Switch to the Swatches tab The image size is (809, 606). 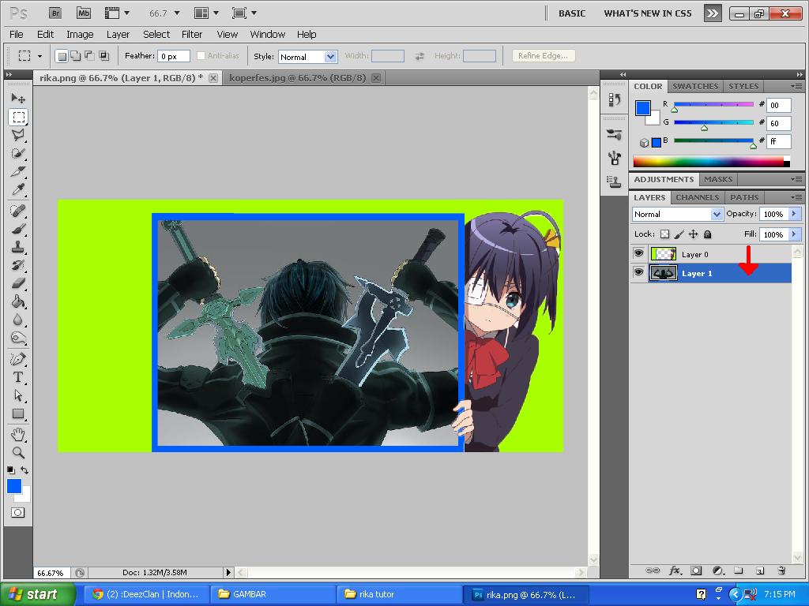tap(695, 86)
